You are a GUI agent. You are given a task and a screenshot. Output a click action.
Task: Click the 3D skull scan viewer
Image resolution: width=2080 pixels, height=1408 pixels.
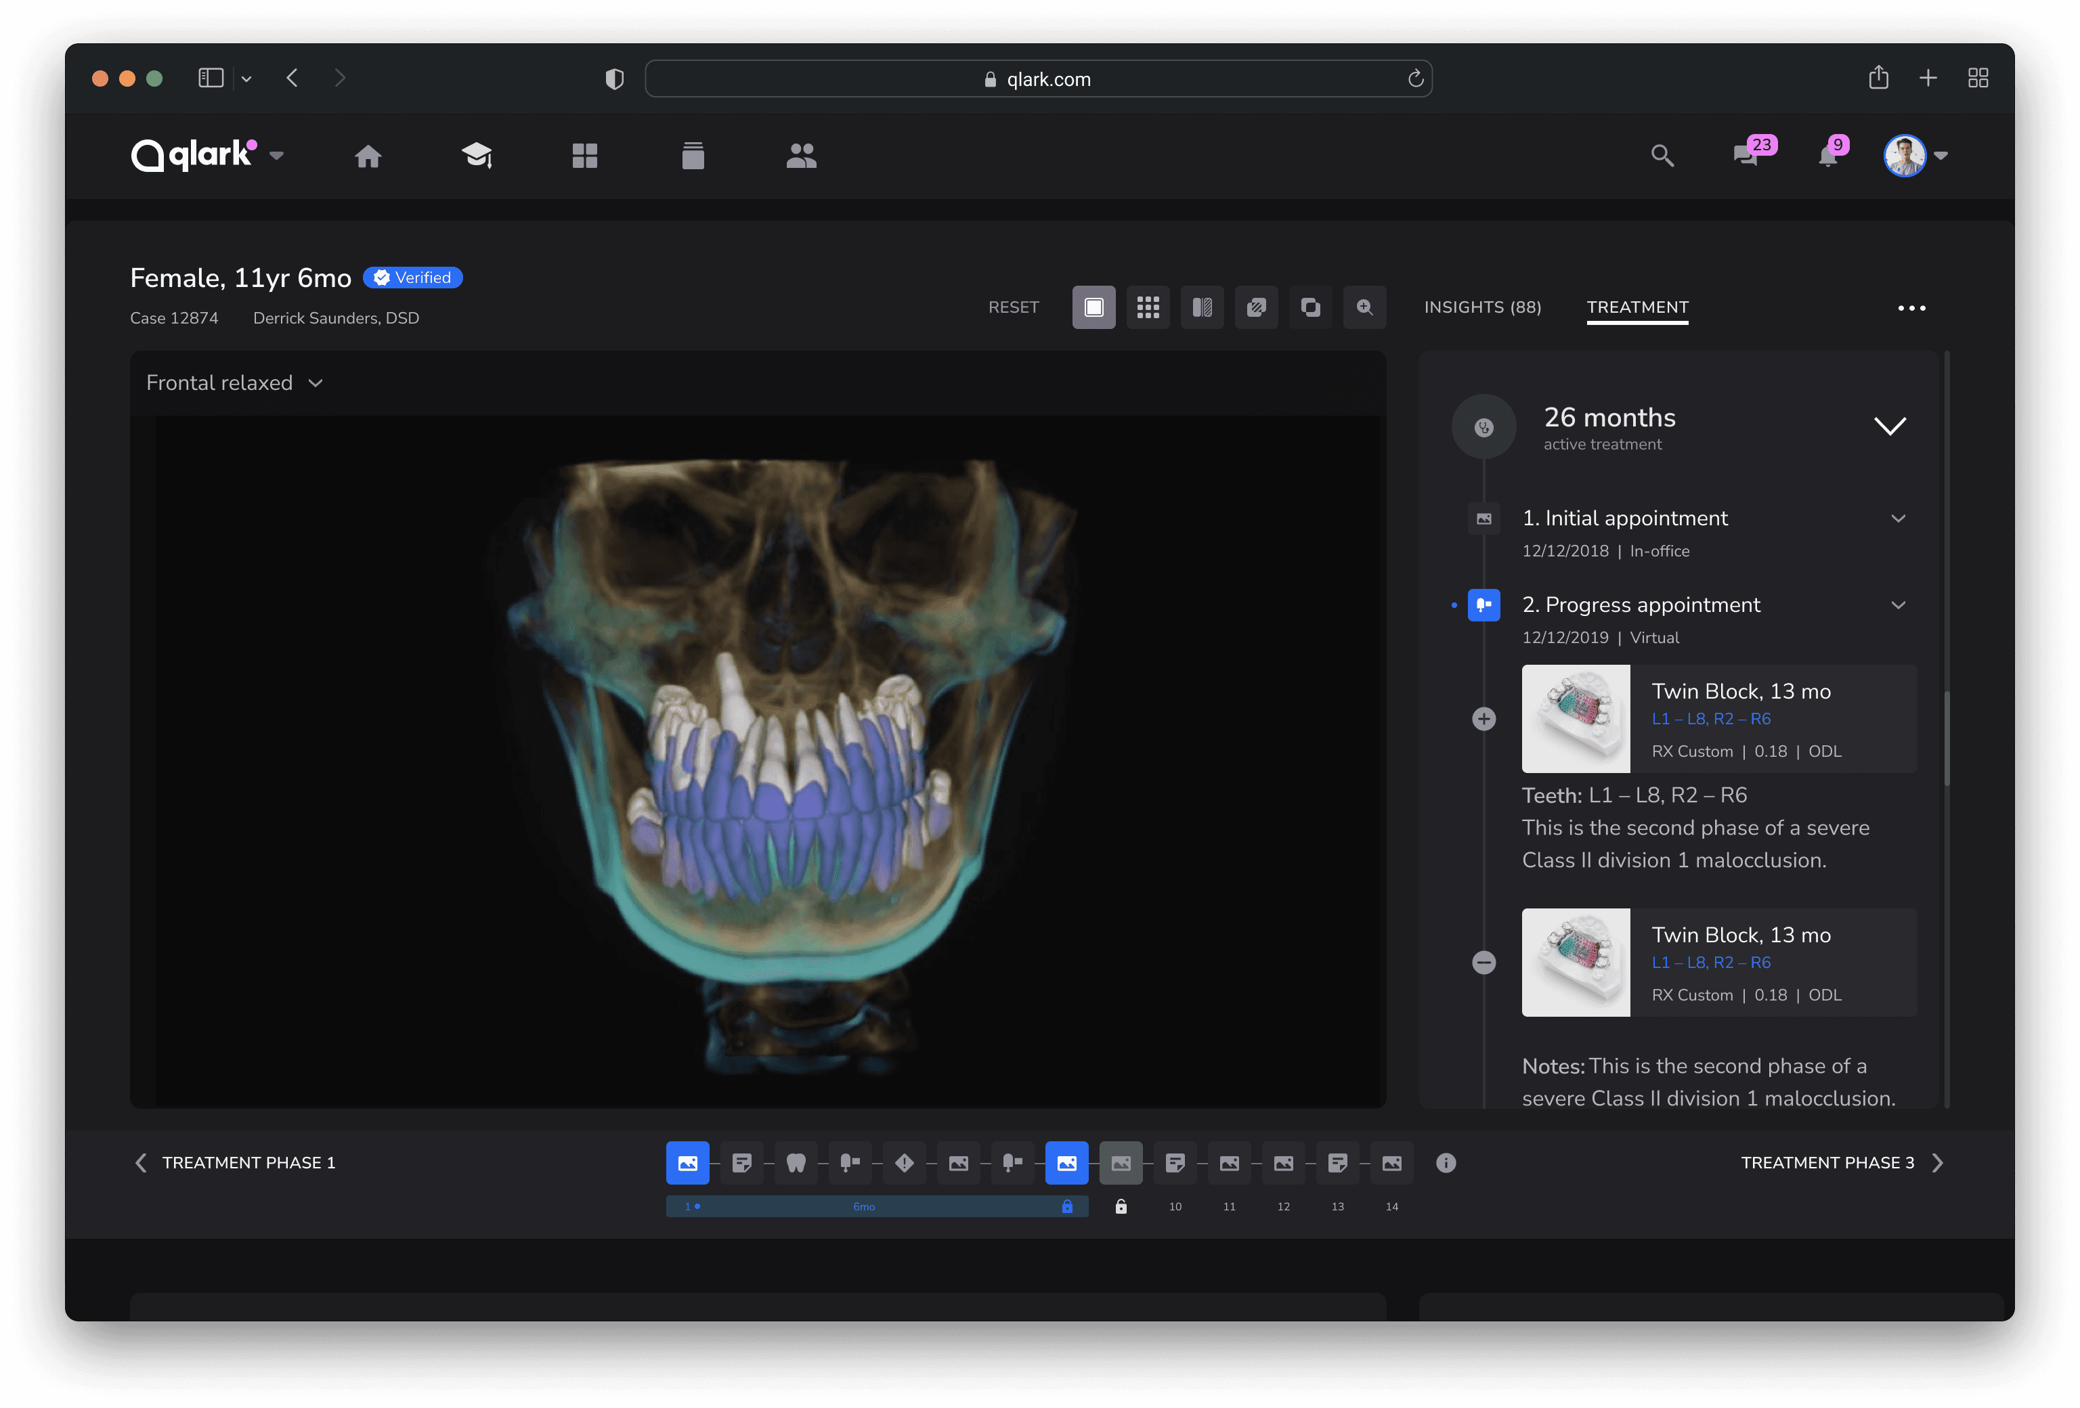758,762
